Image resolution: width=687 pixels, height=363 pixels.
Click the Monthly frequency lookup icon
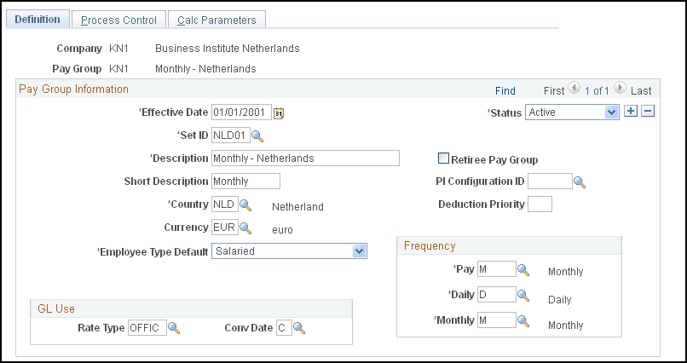[524, 321]
